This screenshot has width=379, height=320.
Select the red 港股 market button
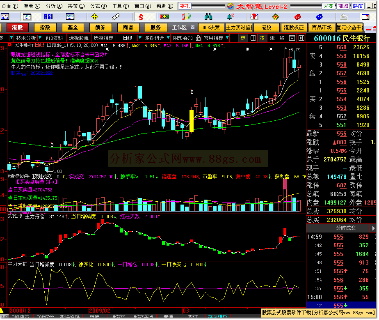click(17, 28)
